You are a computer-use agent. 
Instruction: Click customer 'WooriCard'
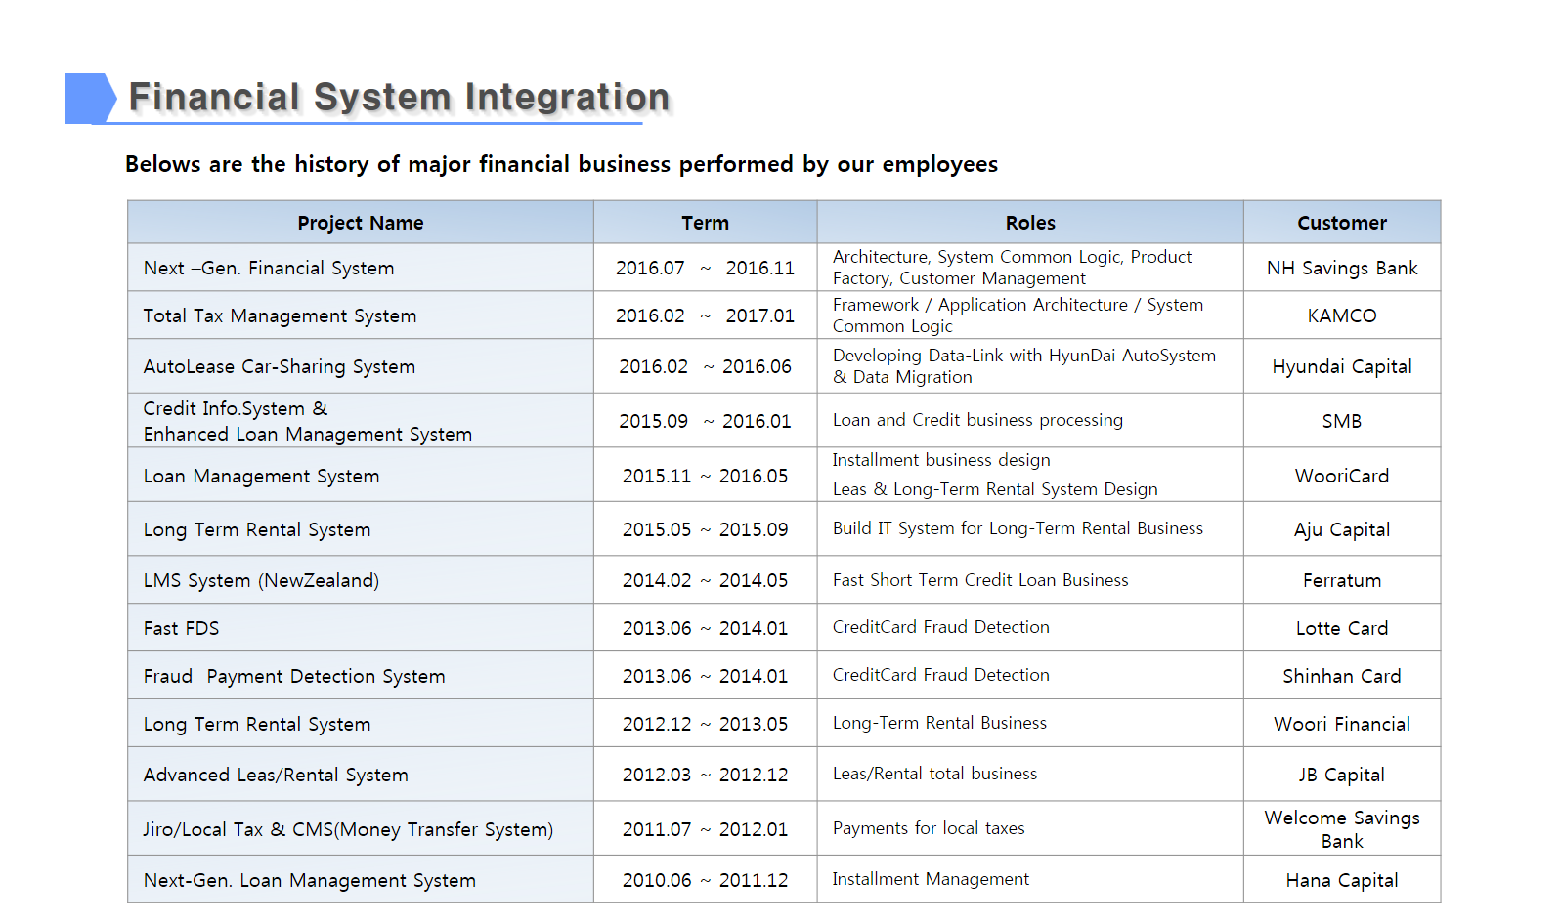(x=1342, y=476)
